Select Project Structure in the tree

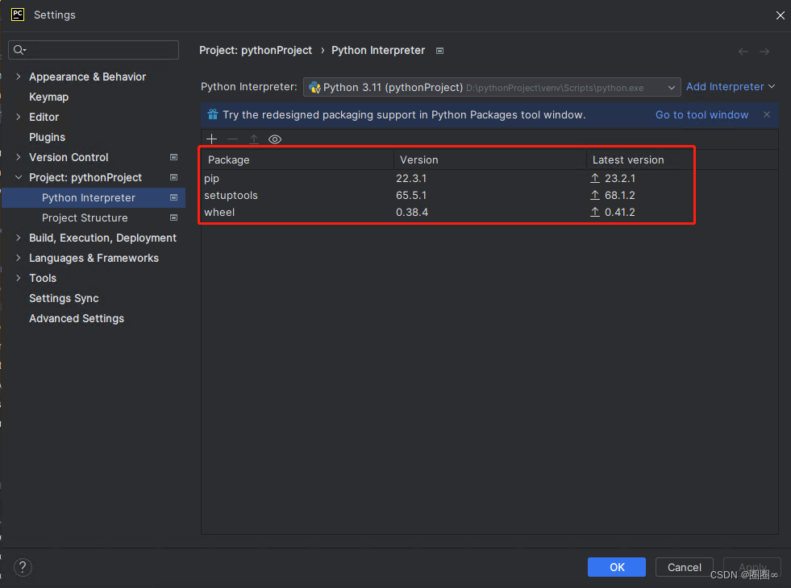click(85, 217)
